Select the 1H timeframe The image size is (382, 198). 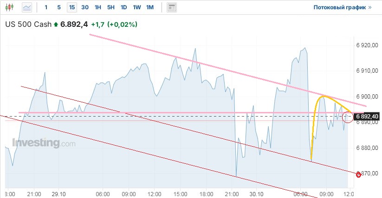[x=98, y=7]
